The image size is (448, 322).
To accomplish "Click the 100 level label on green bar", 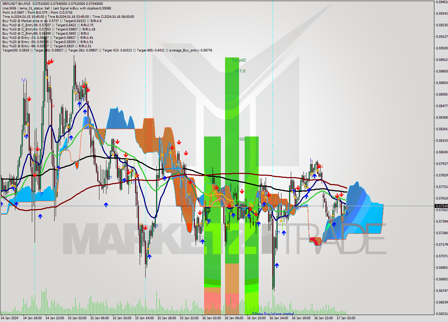I will [241, 139].
